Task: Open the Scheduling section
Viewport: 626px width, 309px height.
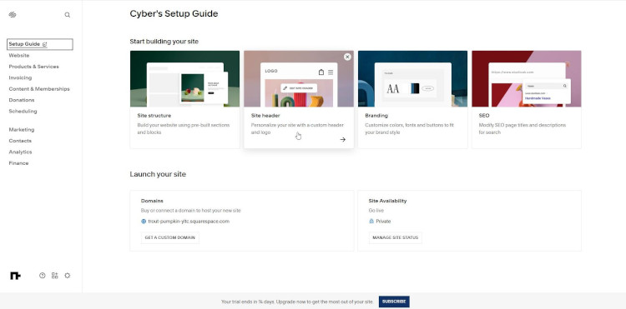Action: pyautogui.click(x=23, y=111)
